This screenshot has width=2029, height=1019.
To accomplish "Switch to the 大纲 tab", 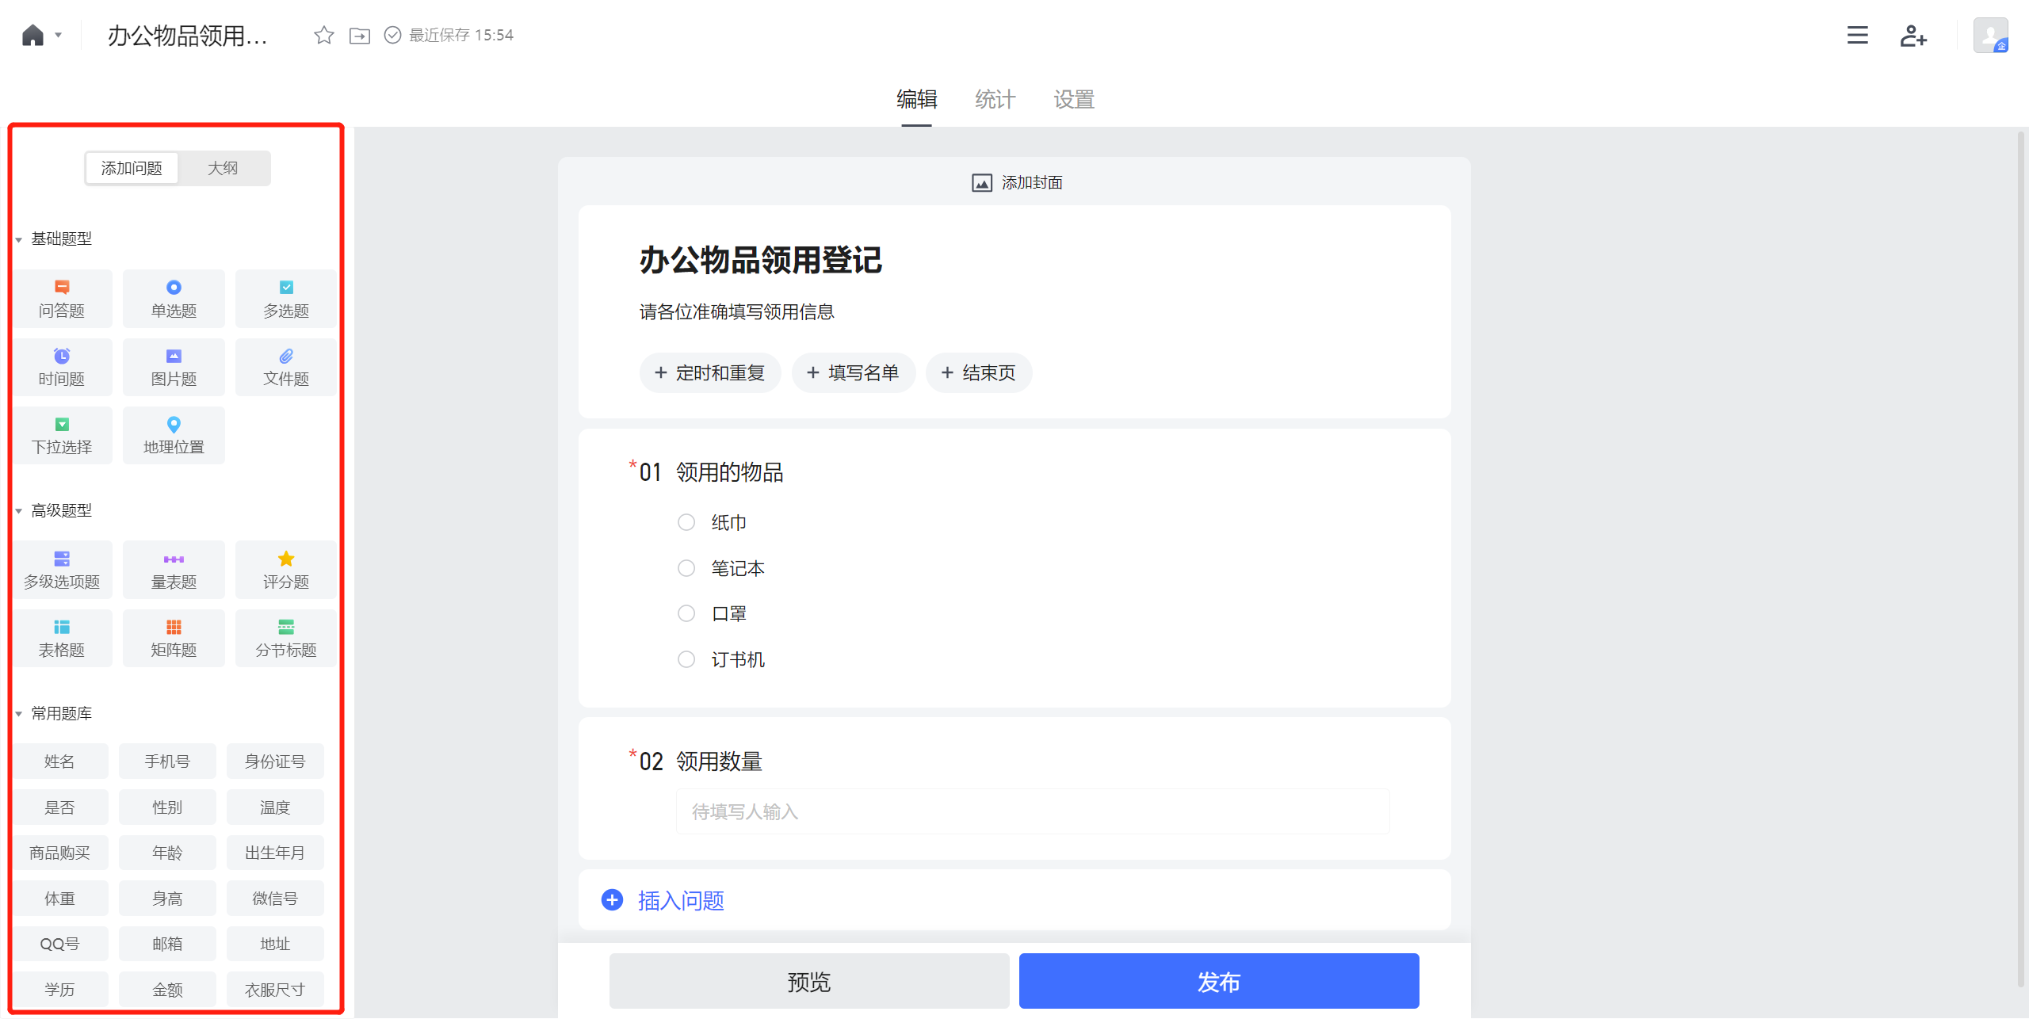I will [223, 168].
